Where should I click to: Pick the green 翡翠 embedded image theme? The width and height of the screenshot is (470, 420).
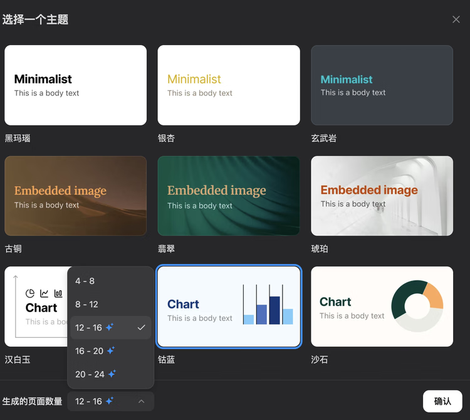click(229, 196)
